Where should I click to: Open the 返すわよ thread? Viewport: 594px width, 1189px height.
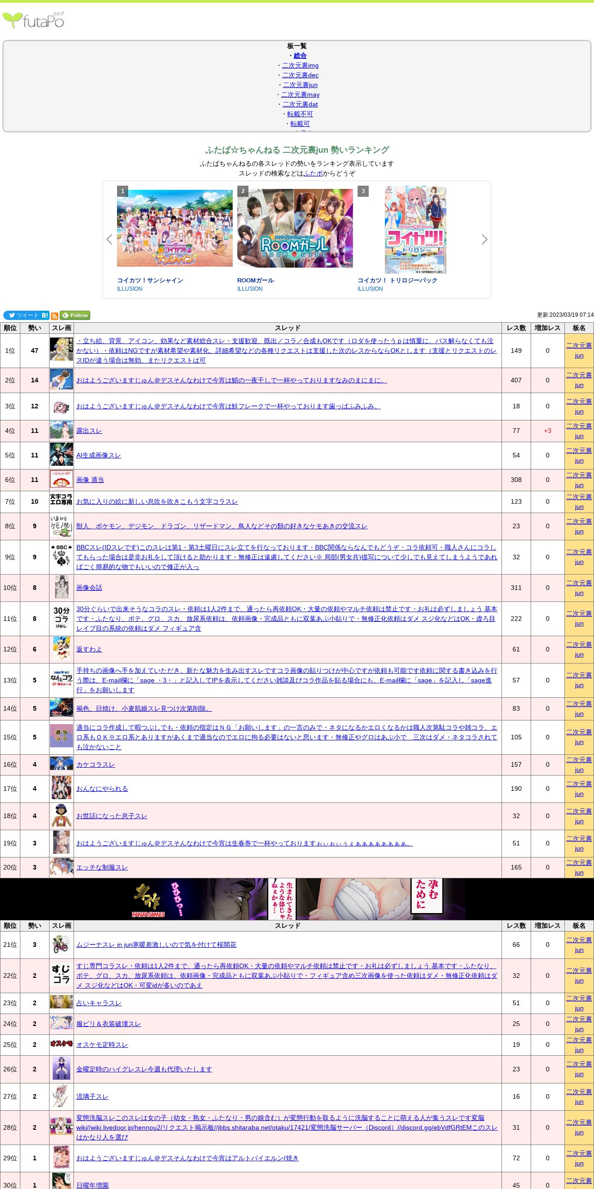click(x=89, y=649)
